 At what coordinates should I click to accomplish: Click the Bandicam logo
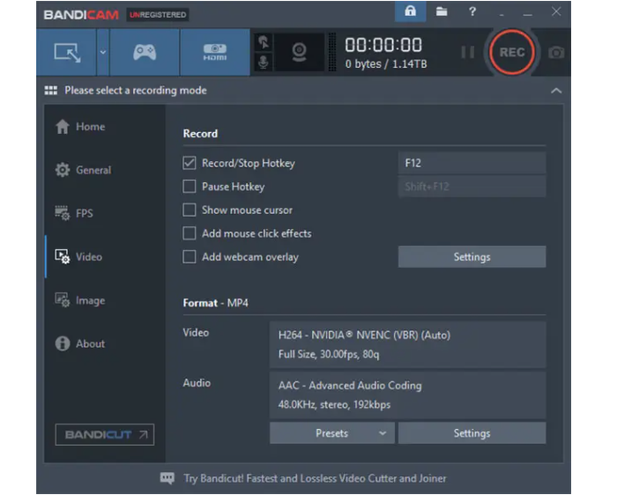tap(81, 15)
